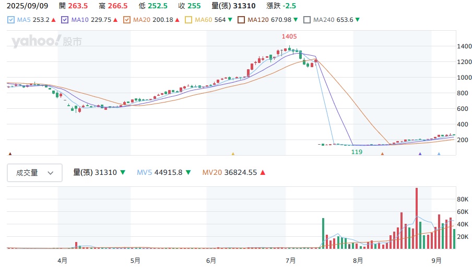Enable the MA120 moving average checkbox
The height and width of the screenshot is (267, 472).
(241, 20)
